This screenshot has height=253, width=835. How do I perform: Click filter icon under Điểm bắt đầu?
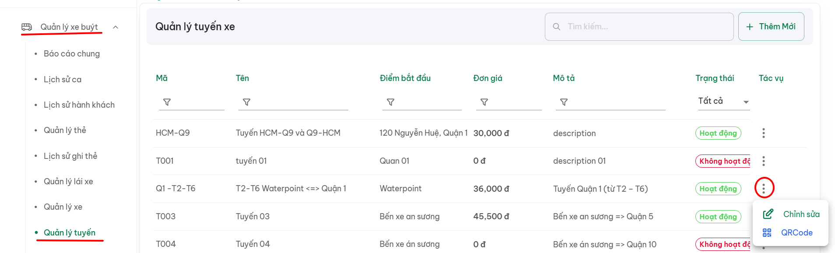391,102
